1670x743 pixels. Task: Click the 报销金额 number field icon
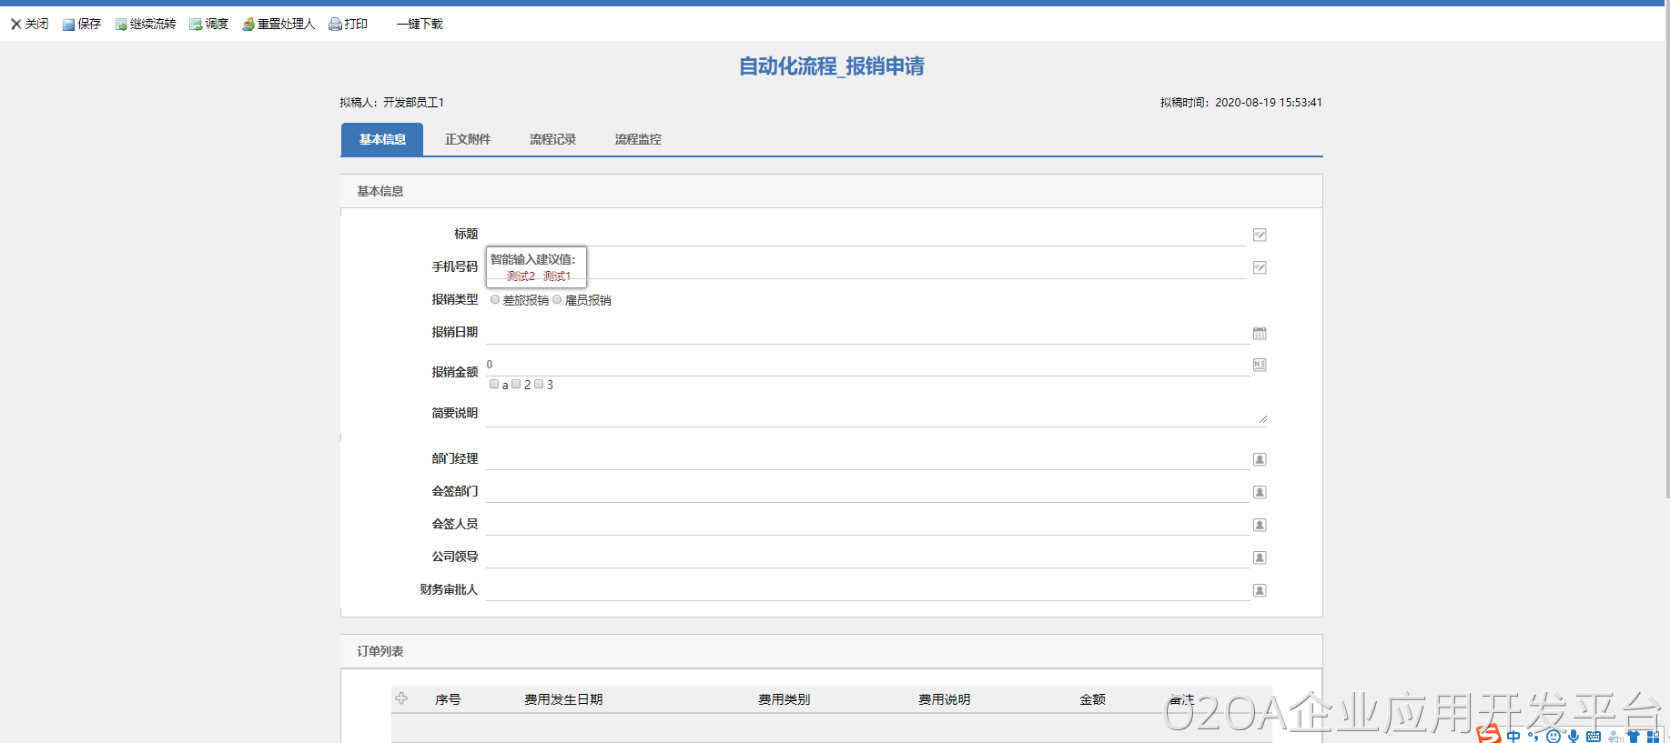pyautogui.click(x=1260, y=365)
